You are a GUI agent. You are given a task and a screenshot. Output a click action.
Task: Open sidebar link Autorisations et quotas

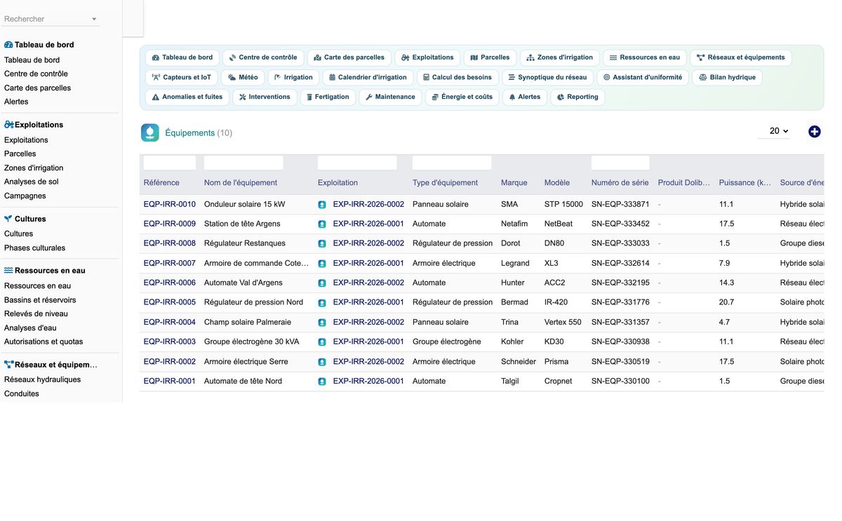(x=44, y=342)
